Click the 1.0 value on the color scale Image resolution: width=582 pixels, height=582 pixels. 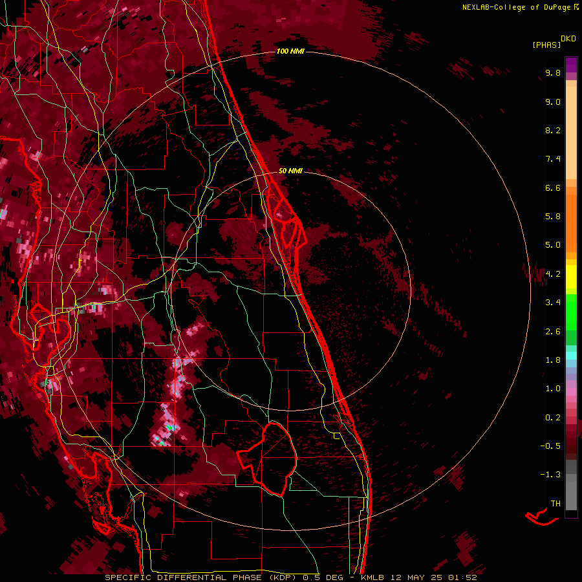tap(553, 389)
